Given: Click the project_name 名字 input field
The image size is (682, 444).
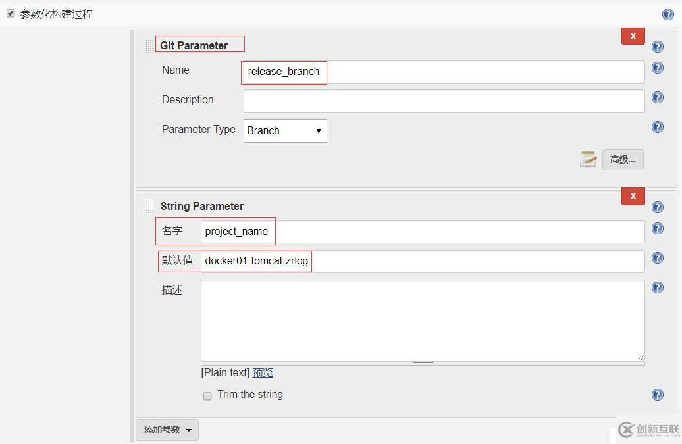Looking at the screenshot, I should pos(422,232).
